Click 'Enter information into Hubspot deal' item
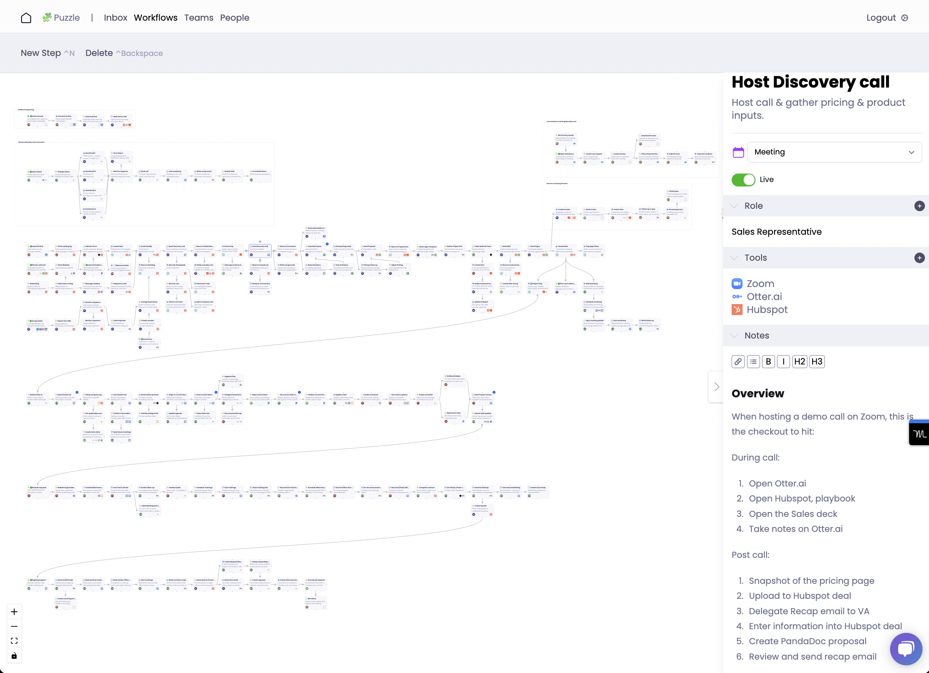The image size is (929, 673). (825, 626)
